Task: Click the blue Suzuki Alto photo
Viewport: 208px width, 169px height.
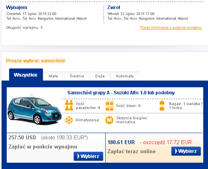Action: [x=34, y=109]
